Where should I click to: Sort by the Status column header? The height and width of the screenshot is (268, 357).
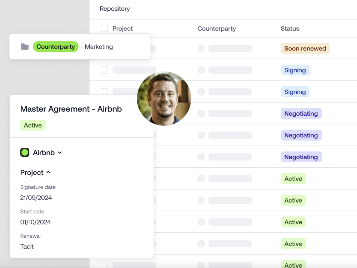pos(290,29)
